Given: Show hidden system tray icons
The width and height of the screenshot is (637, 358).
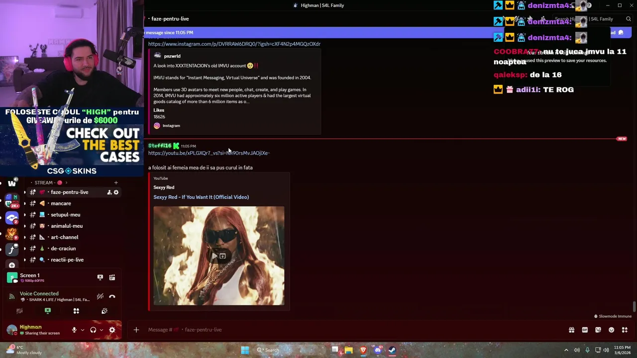Looking at the screenshot, I should tap(566, 350).
